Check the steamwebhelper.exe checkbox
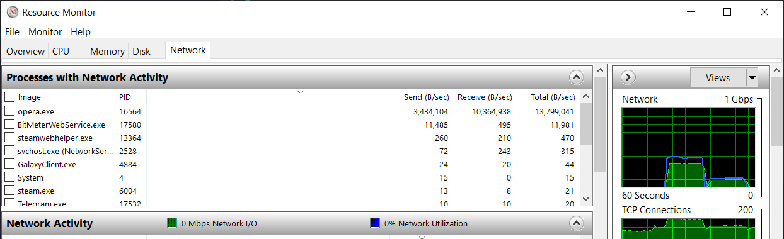The height and width of the screenshot is (239, 784). pyautogui.click(x=9, y=138)
